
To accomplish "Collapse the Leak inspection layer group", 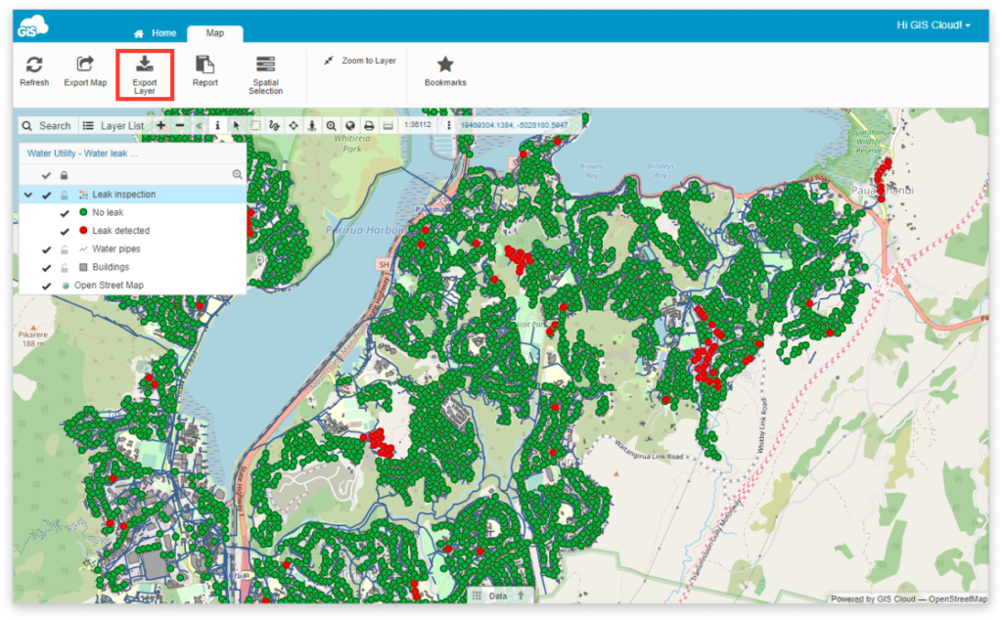I will tap(28, 195).
